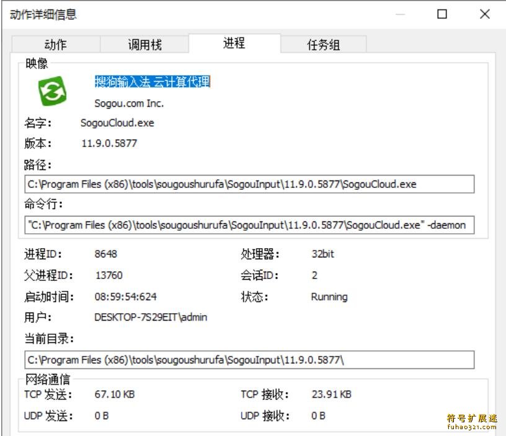Click the TCP sent value 67.10 KB
The height and width of the screenshot is (436, 506).
pyautogui.click(x=115, y=394)
